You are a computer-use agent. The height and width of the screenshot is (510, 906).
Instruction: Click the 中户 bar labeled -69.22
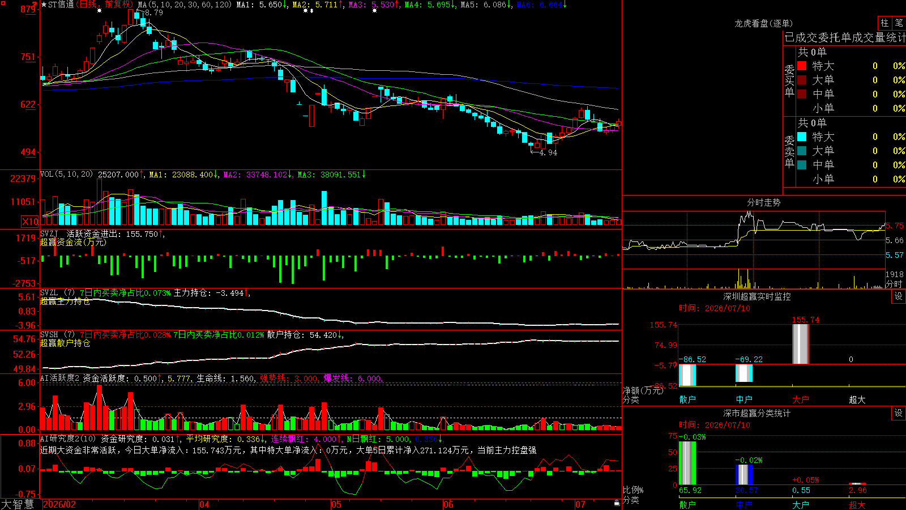click(743, 373)
